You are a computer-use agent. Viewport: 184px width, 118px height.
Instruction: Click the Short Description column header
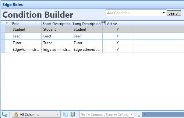57,23
